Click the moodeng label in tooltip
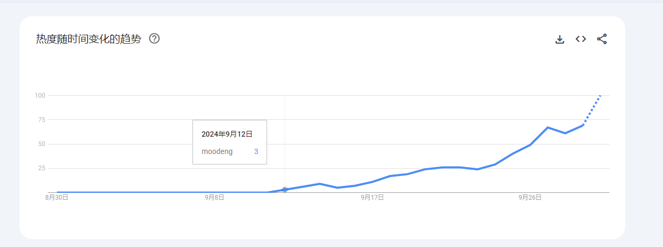The height and width of the screenshot is (247, 663). click(x=217, y=151)
